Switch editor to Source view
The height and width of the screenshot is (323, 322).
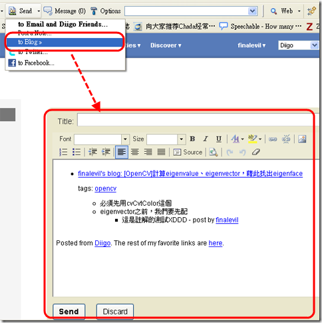coord(188,153)
